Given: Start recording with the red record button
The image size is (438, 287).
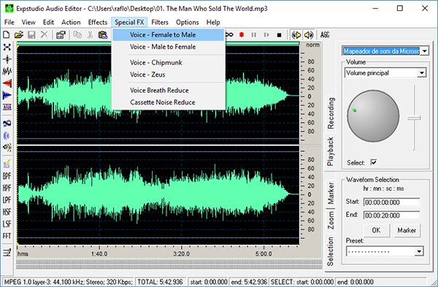Looking at the screenshot, I should (x=242, y=35).
